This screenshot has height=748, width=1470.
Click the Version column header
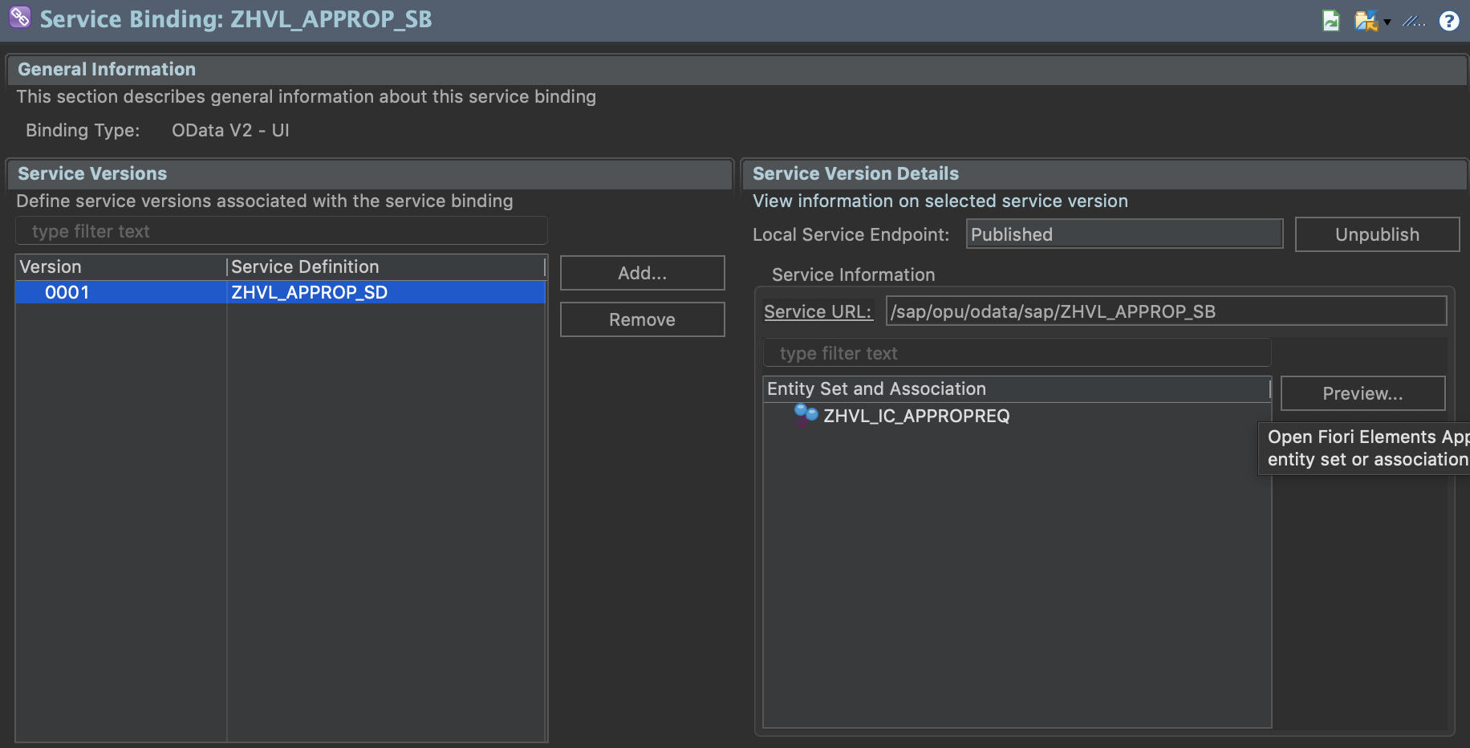pyautogui.click(x=51, y=266)
